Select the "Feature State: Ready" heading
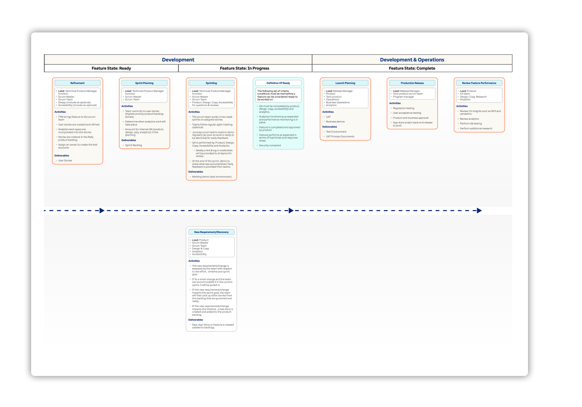 (111, 68)
